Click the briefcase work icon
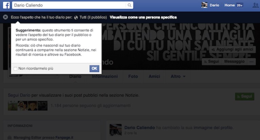260x140 pixels. pos(9,138)
